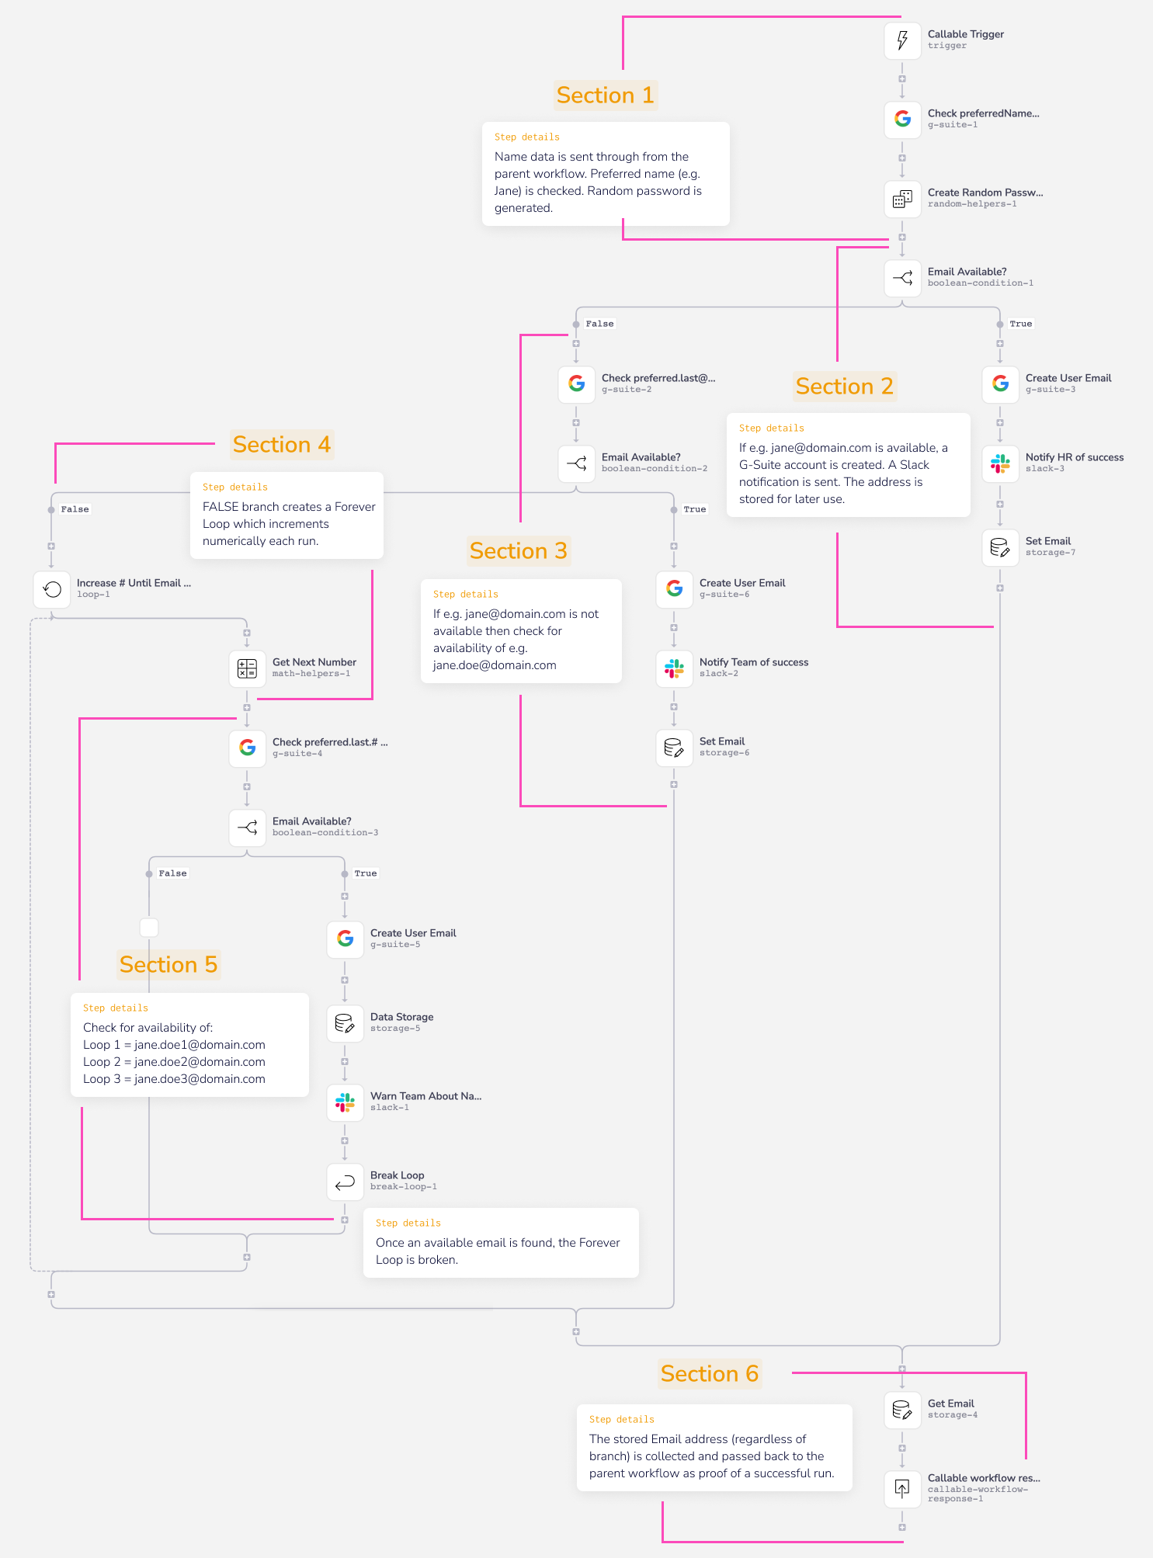The height and width of the screenshot is (1558, 1153).
Task: Click the True label of boolean-condition-3
Action: click(x=366, y=873)
